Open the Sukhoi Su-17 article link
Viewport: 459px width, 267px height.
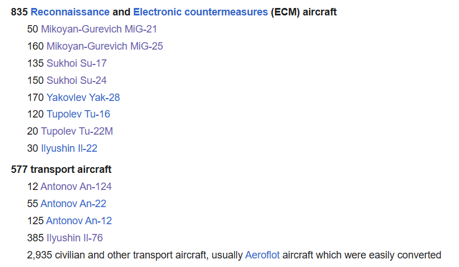point(76,63)
